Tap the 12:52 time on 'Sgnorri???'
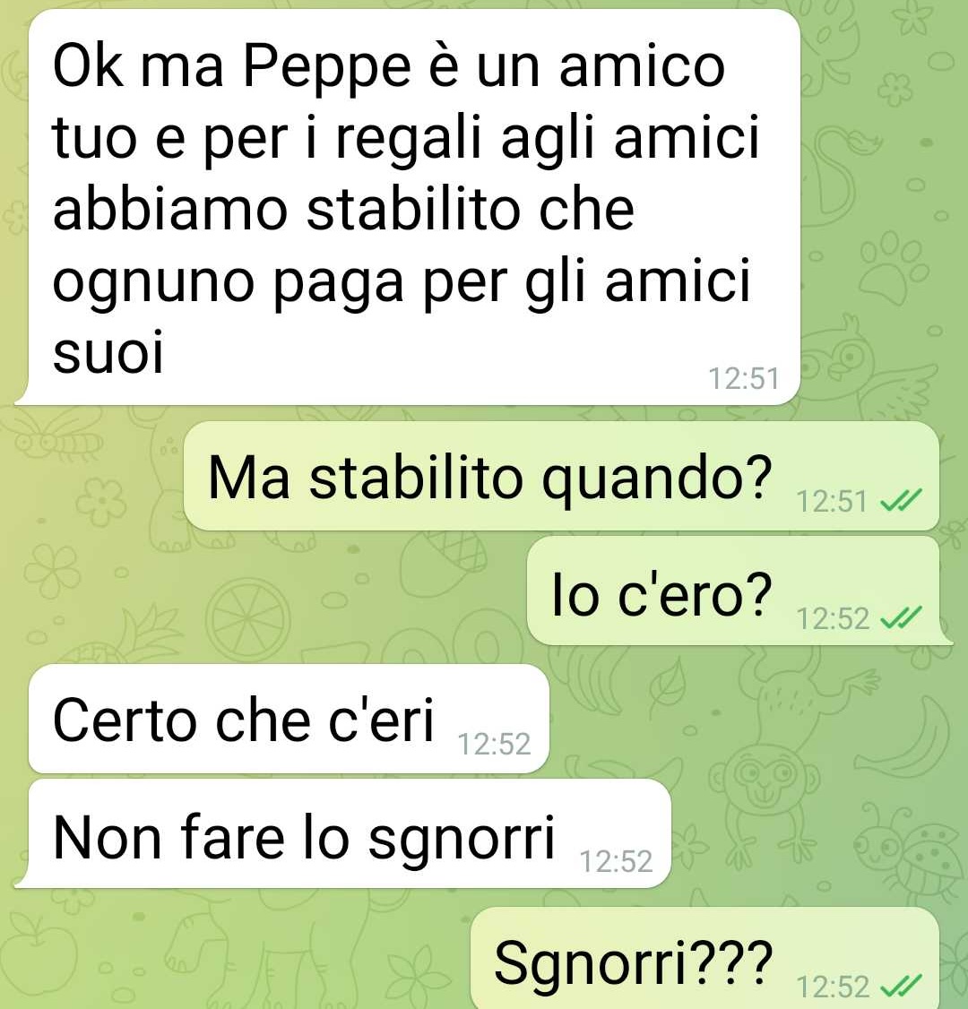 click(x=832, y=987)
